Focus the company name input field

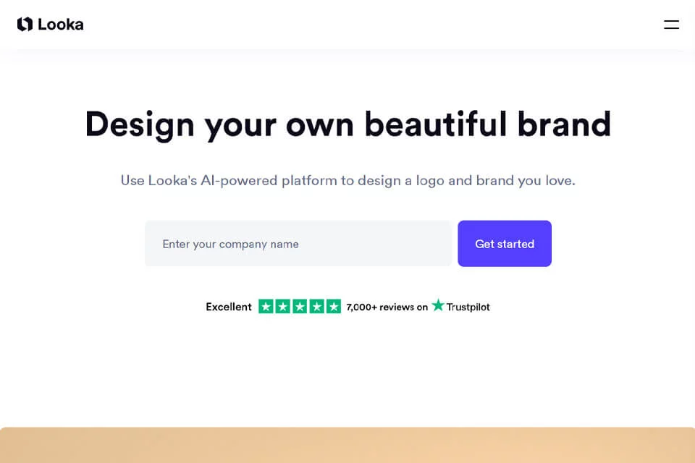298,244
